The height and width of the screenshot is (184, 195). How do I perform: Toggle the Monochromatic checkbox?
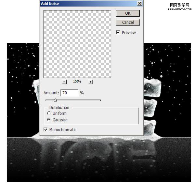point(45,130)
